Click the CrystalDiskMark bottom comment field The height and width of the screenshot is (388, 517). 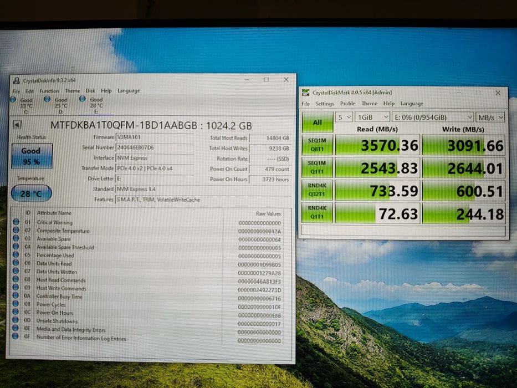click(x=403, y=230)
